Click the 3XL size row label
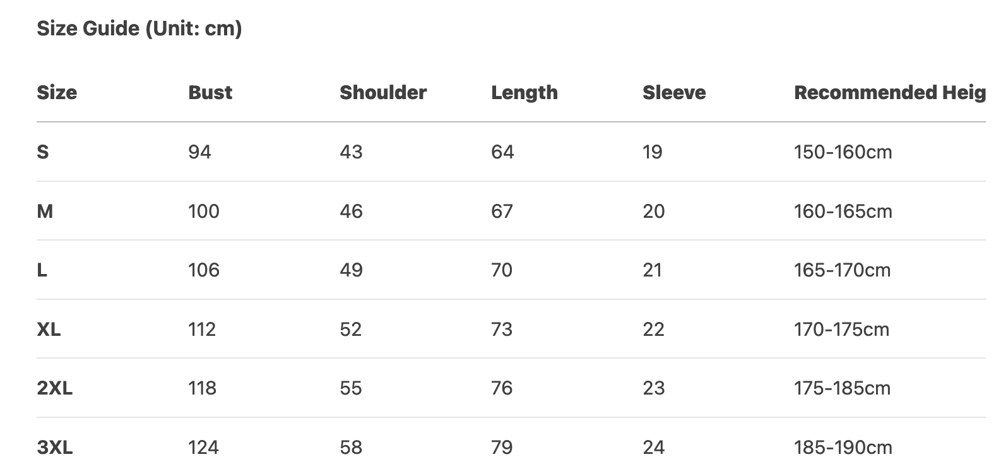The height and width of the screenshot is (476, 1001). tap(54, 448)
